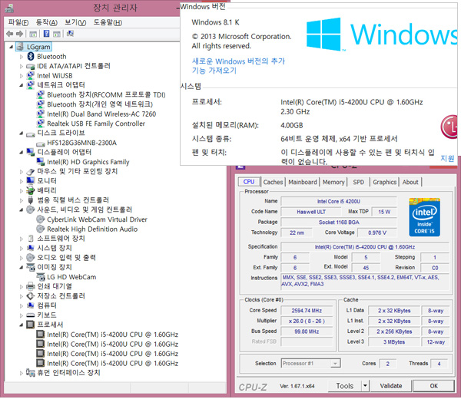Collapse the 이미징 장치 category

tap(22, 268)
